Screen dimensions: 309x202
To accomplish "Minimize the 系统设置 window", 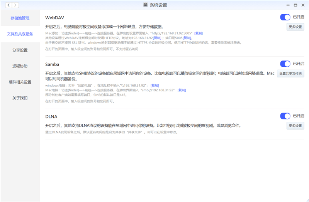I will coord(288,5).
